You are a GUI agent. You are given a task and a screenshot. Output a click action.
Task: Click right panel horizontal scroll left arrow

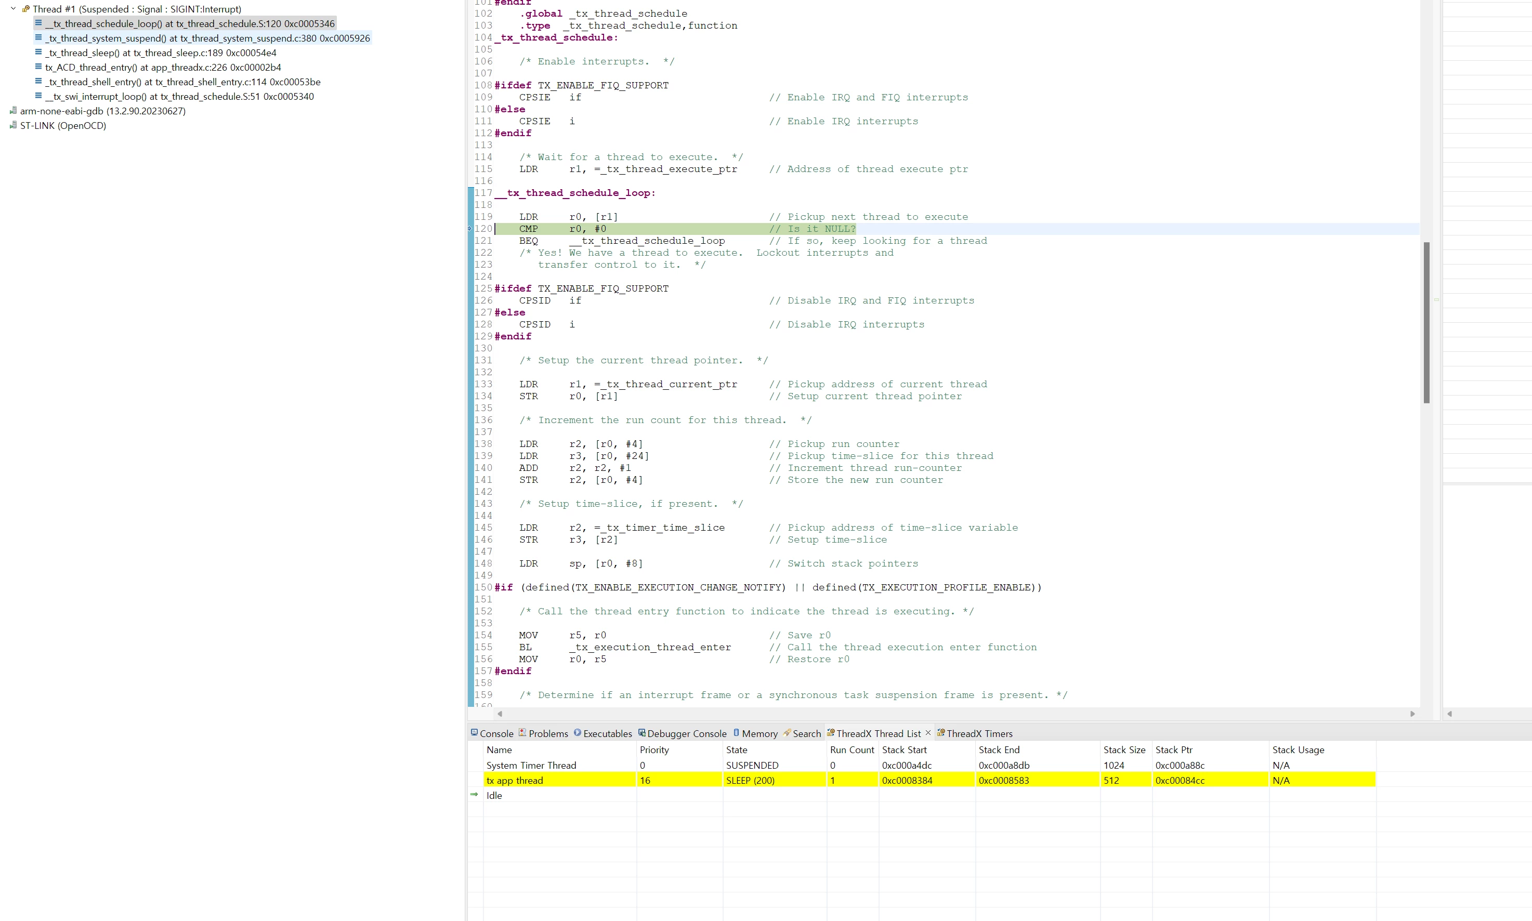[1449, 714]
